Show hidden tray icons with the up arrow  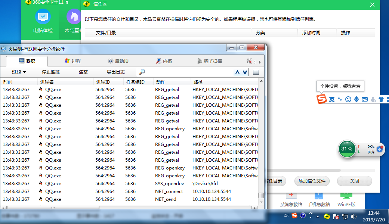click(318, 216)
